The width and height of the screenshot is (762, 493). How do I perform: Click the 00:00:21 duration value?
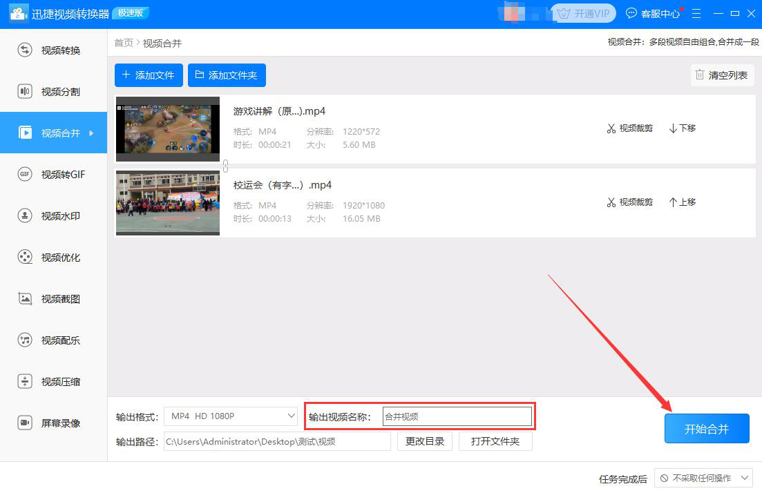[274, 145]
